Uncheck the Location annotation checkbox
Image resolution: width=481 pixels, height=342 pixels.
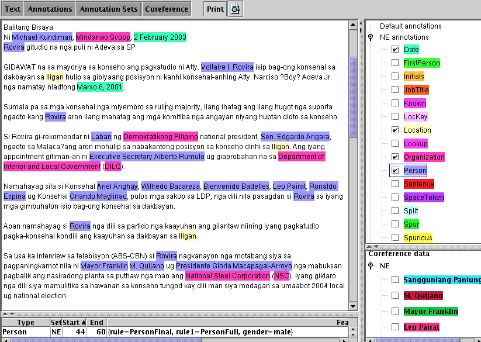point(395,130)
